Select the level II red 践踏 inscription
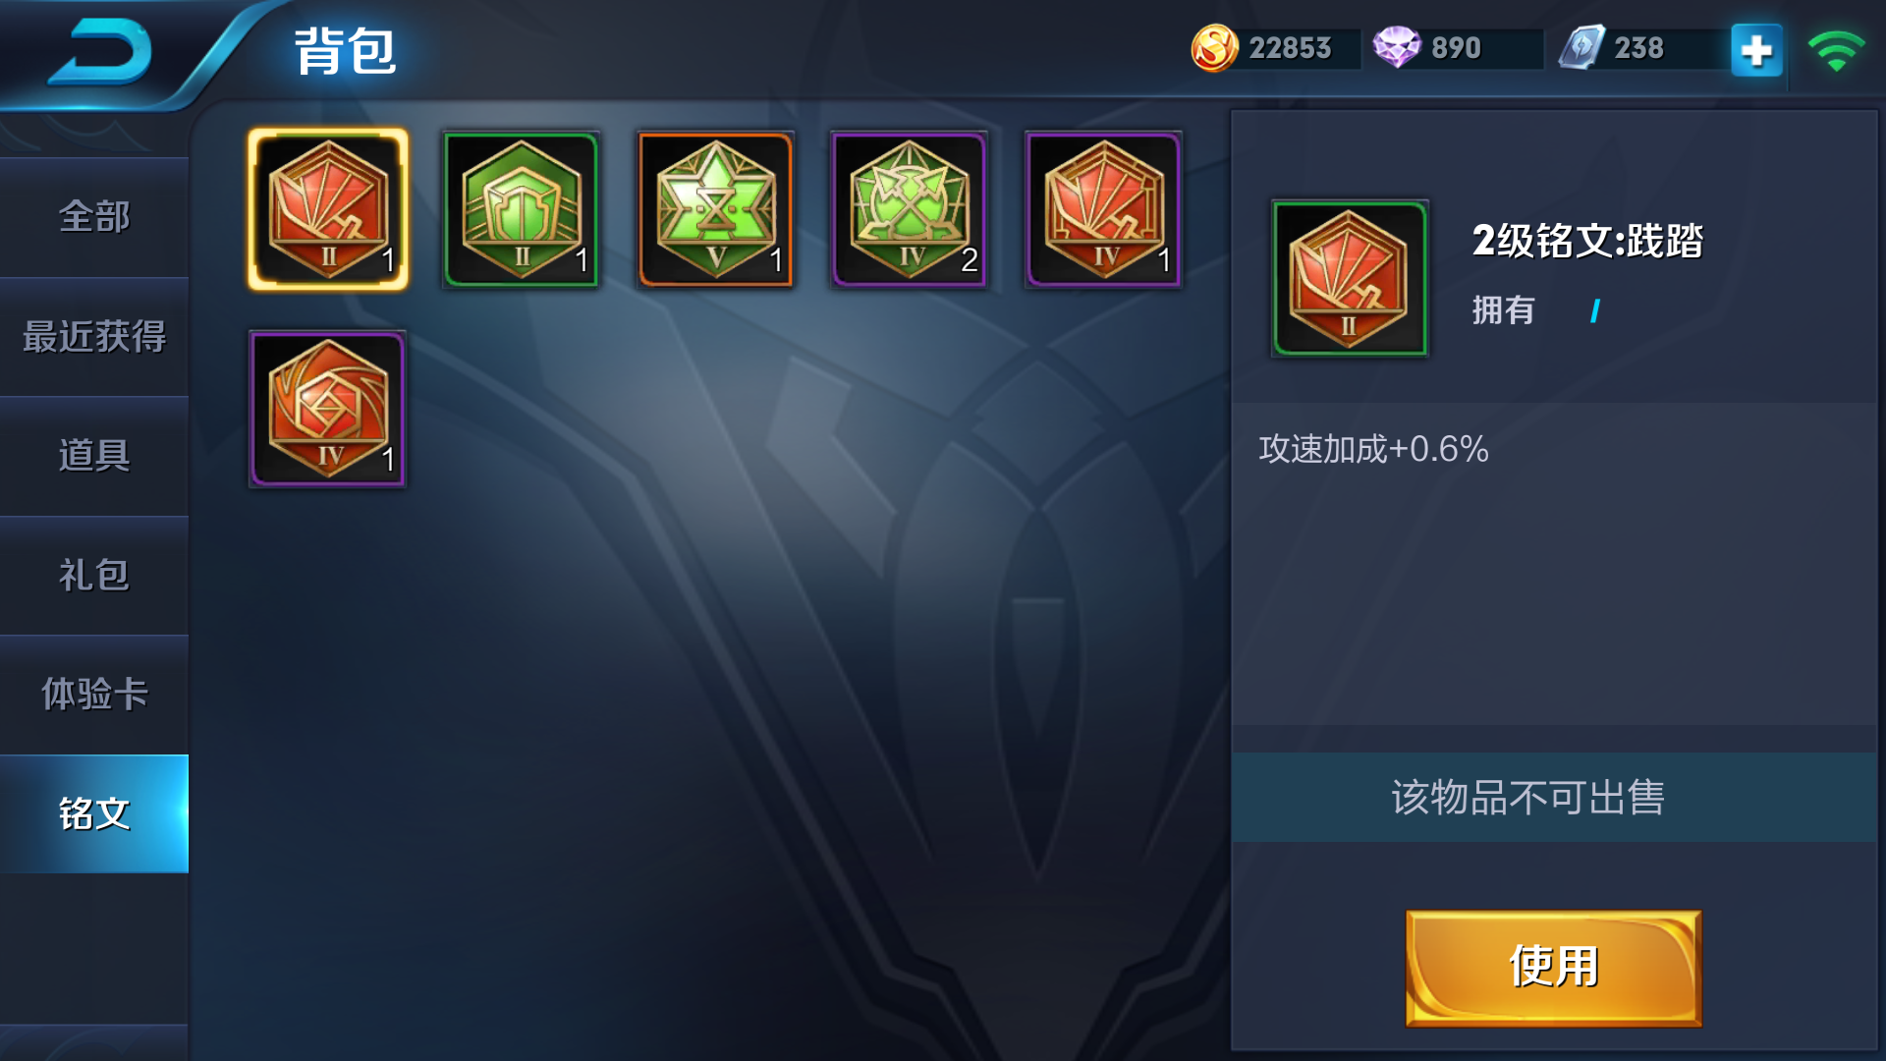The height and width of the screenshot is (1061, 1886). (327, 209)
